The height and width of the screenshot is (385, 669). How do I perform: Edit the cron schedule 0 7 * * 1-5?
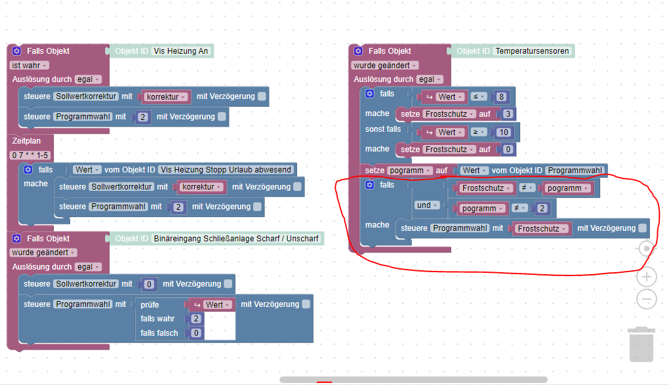(30, 155)
